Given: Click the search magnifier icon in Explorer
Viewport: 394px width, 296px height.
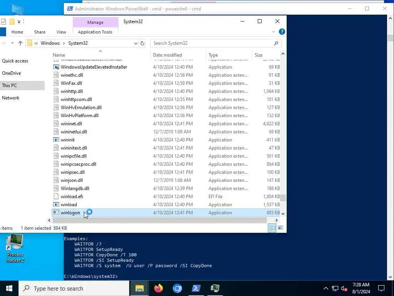Looking at the screenshot, I should 276,43.
